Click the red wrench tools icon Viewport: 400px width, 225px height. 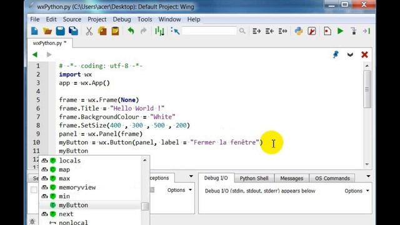(312, 31)
